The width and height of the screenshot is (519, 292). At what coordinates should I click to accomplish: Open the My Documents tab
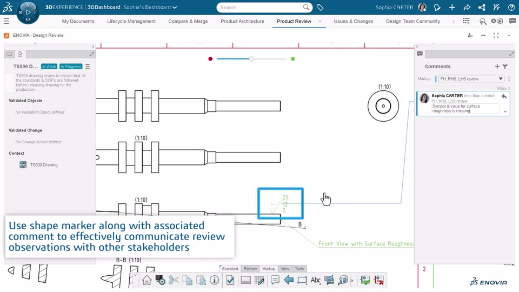click(78, 21)
